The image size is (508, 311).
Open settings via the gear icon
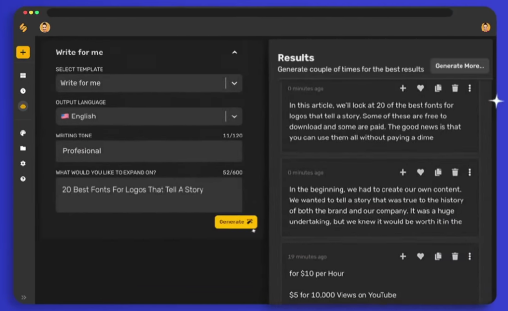(23, 164)
